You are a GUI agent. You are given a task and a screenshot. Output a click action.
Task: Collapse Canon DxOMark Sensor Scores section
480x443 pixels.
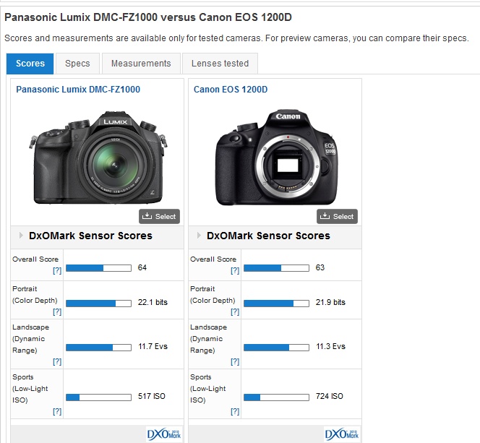[199, 236]
